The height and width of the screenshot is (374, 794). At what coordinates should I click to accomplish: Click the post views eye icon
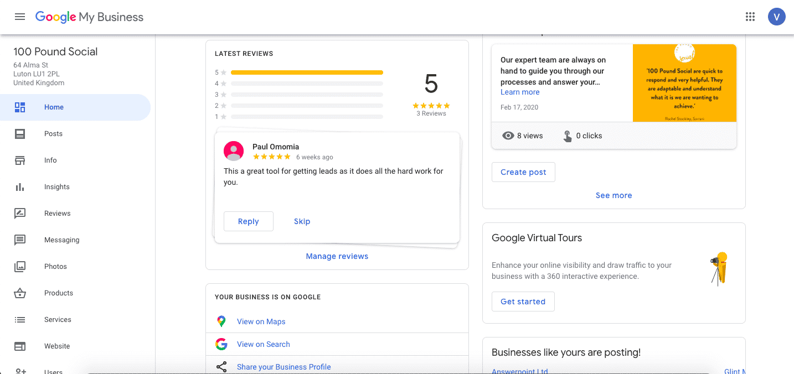click(x=508, y=136)
